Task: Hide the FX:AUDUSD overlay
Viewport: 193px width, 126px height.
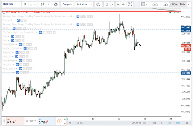Action: (x=20, y=44)
